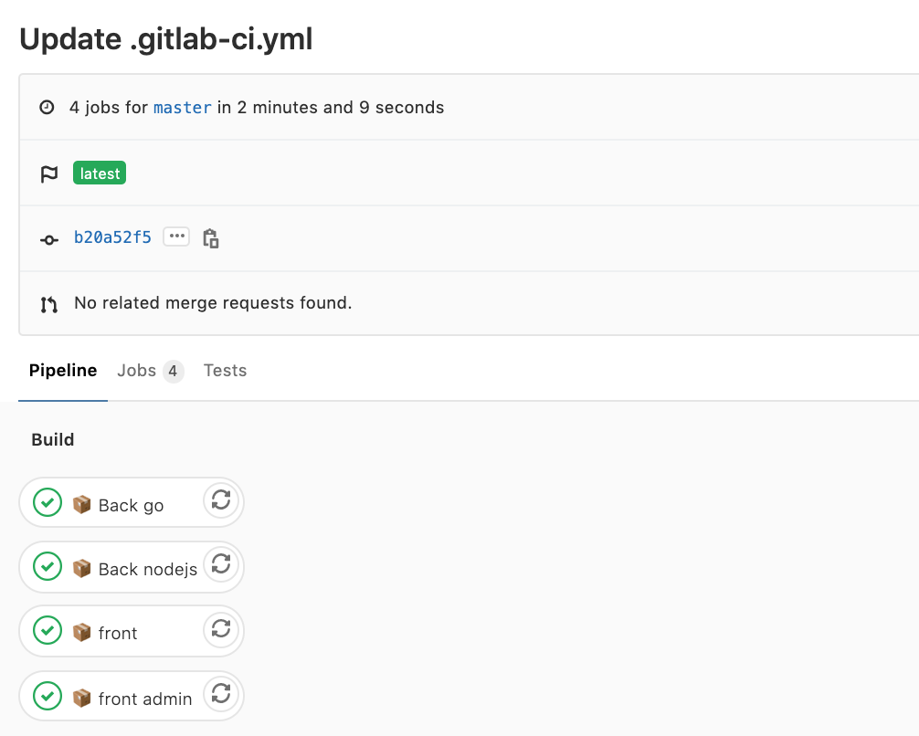Open the Tests tab
Image resolution: width=919 pixels, height=736 pixels.
click(225, 371)
